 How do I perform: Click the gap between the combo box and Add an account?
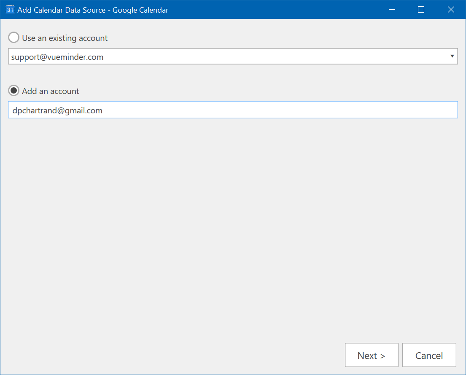[x=232, y=75]
